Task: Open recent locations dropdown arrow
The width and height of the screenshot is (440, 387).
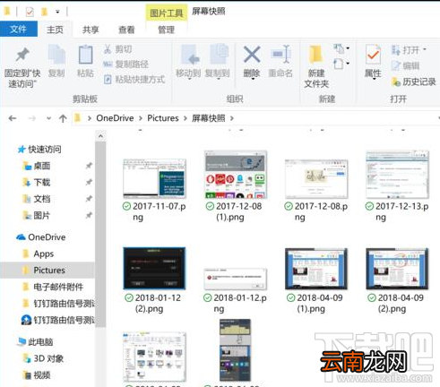Action: pyautogui.click(x=48, y=118)
